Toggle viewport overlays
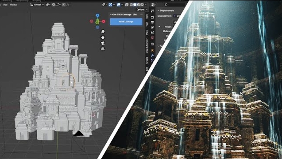 (119, 5)
